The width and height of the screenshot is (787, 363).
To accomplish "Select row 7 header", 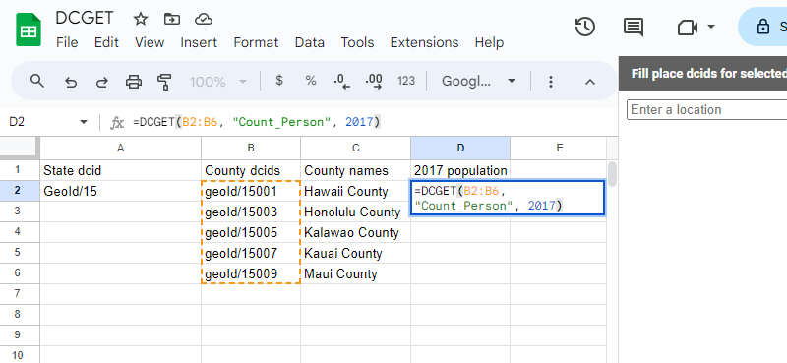I will pos(20,294).
